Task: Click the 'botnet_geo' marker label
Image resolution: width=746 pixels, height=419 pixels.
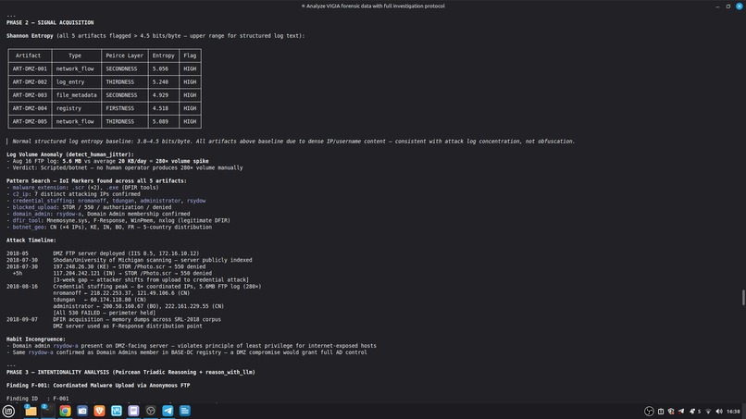Action: [28, 228]
